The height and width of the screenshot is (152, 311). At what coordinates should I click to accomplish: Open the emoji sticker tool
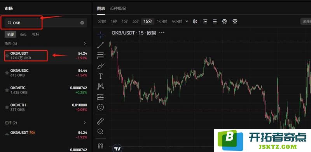(101, 107)
